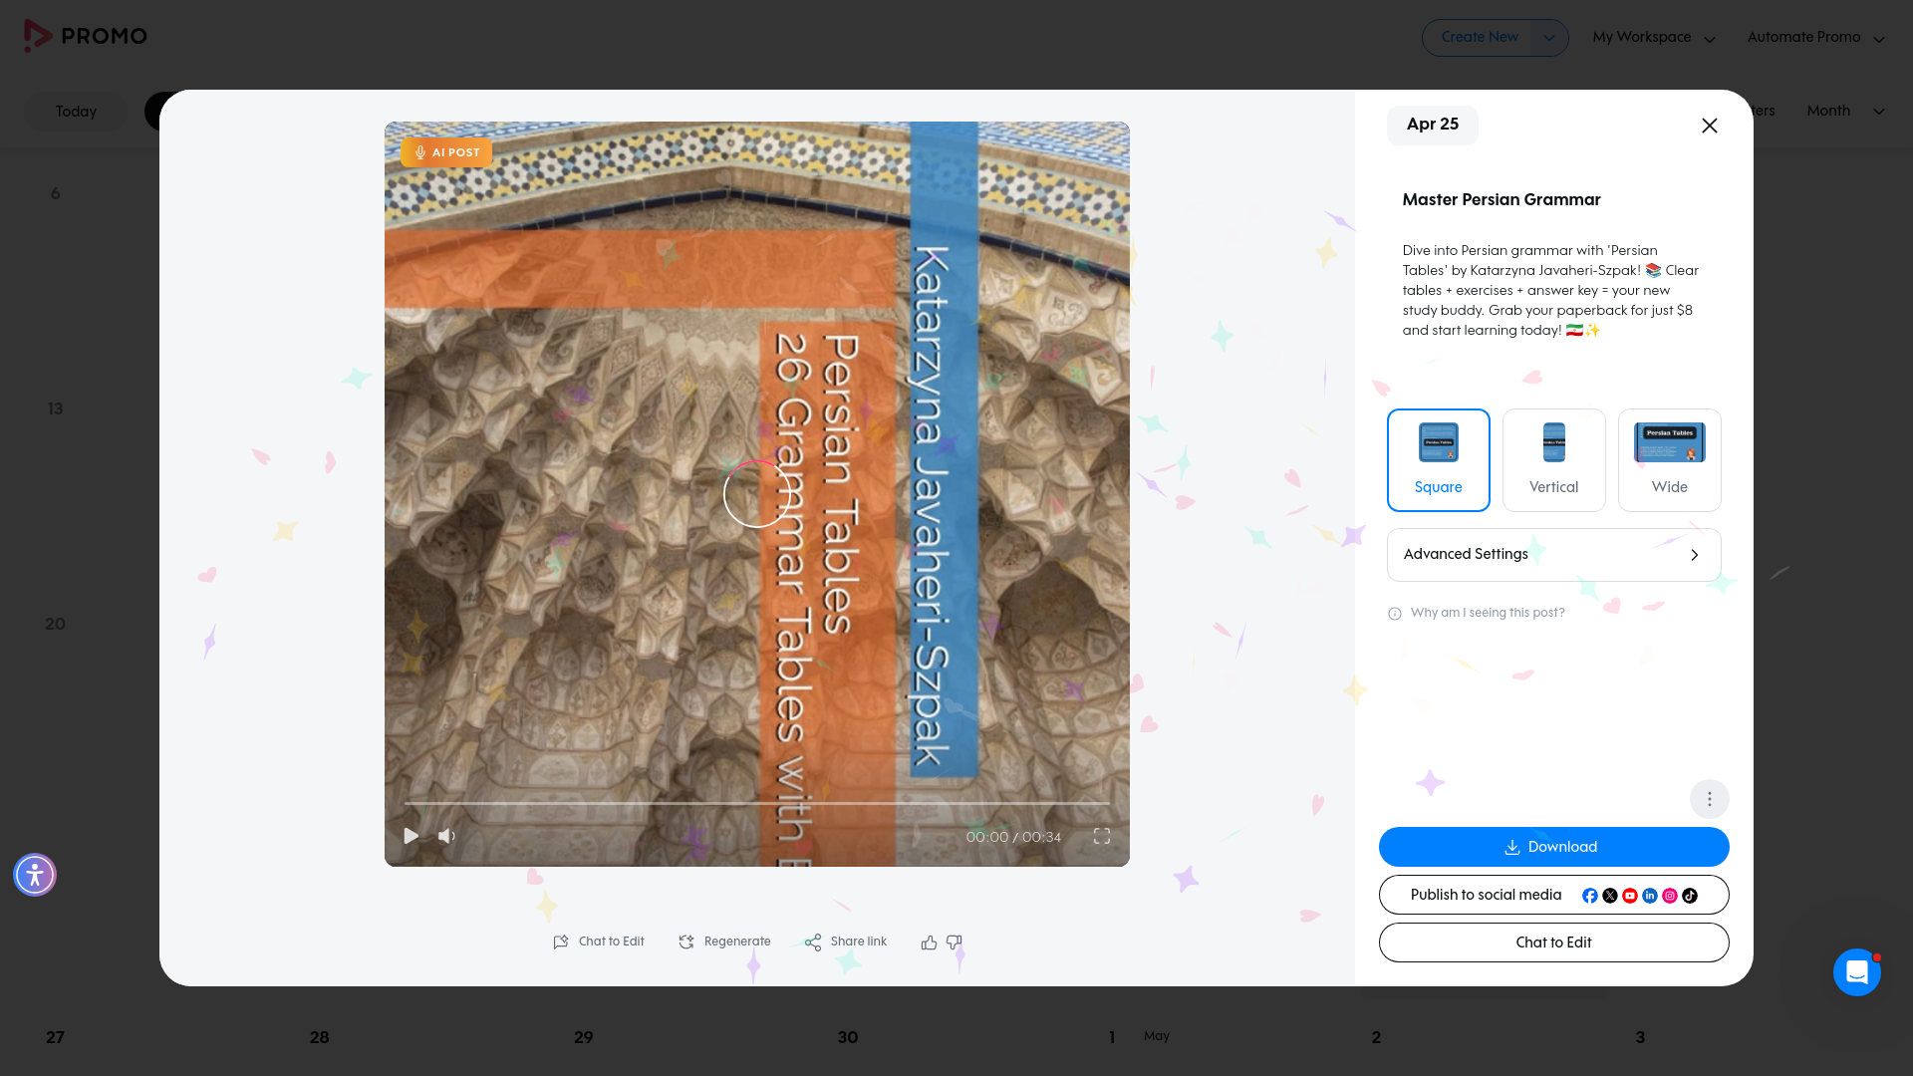
Task: Download the generated video
Action: [1552, 846]
